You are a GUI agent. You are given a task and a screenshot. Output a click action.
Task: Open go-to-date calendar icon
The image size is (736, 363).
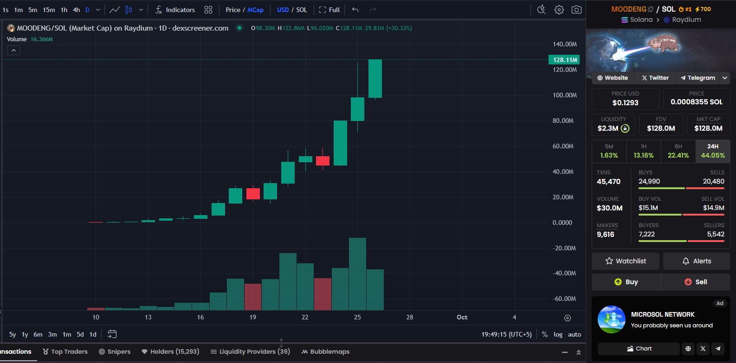pos(112,334)
